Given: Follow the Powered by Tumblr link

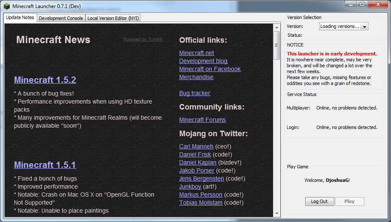Looking at the screenshot, I should click(x=143, y=39).
